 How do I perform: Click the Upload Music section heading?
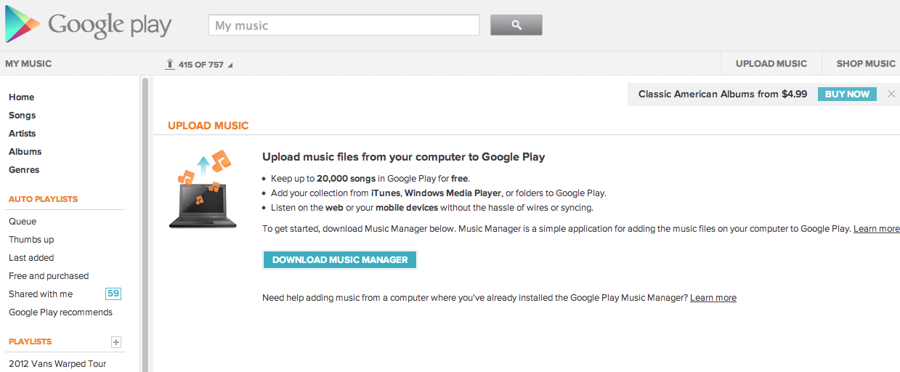(x=208, y=126)
